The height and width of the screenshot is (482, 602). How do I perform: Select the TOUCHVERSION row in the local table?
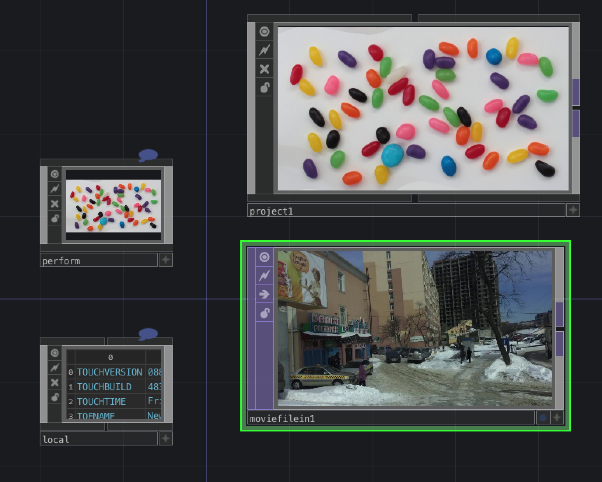110,372
